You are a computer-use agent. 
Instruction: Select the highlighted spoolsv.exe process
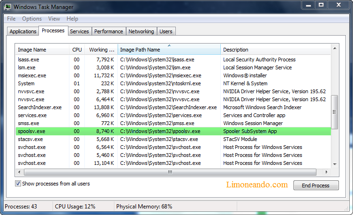[173, 131]
